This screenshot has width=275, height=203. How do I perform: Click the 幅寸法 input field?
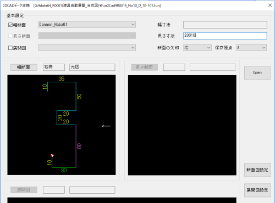225,25
